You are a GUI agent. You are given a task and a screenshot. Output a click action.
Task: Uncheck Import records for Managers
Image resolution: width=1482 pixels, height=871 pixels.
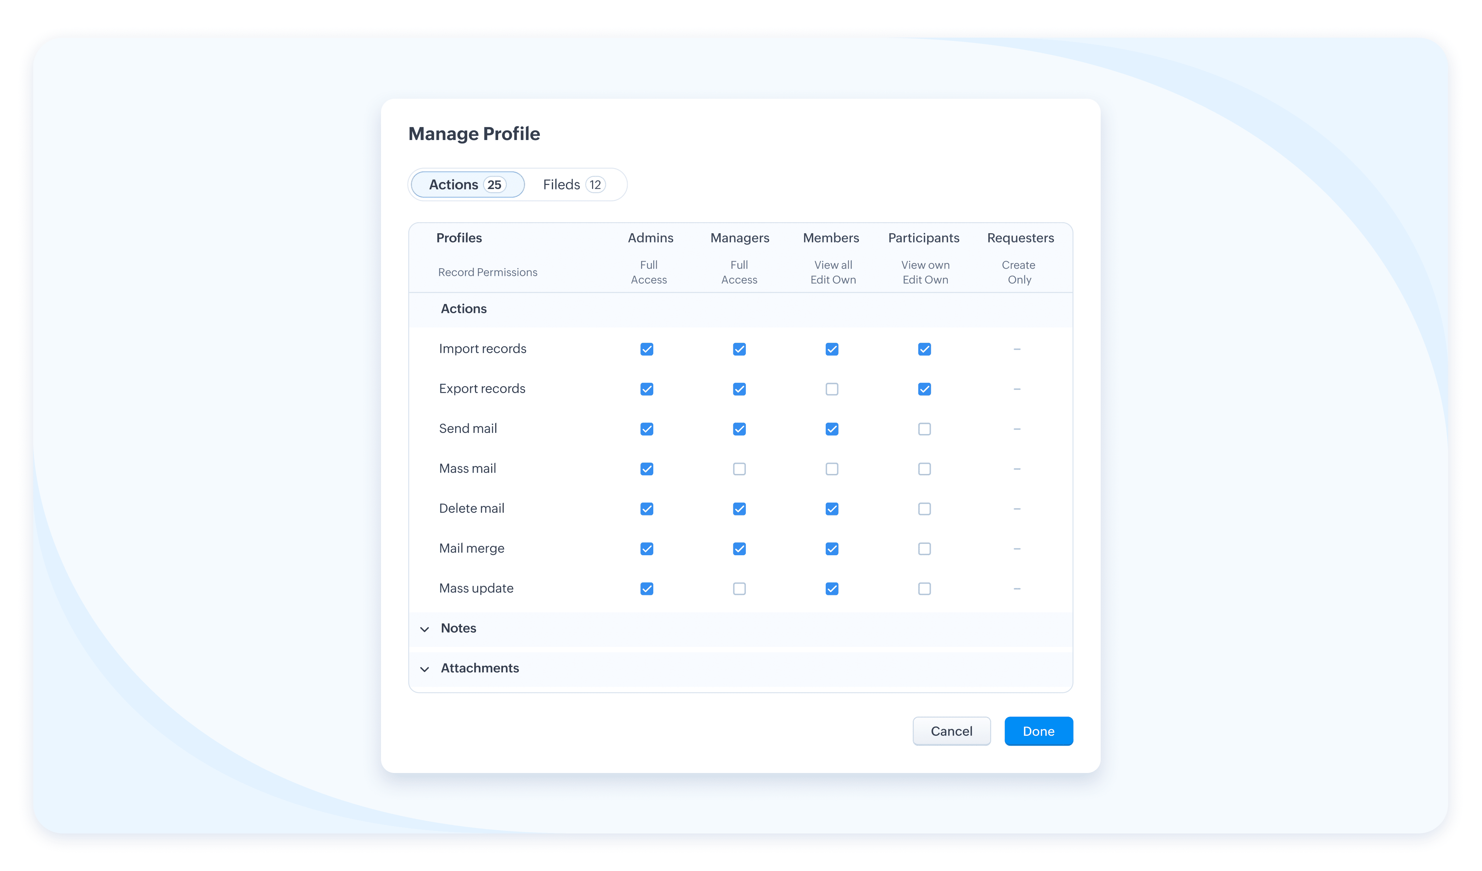coord(739,349)
